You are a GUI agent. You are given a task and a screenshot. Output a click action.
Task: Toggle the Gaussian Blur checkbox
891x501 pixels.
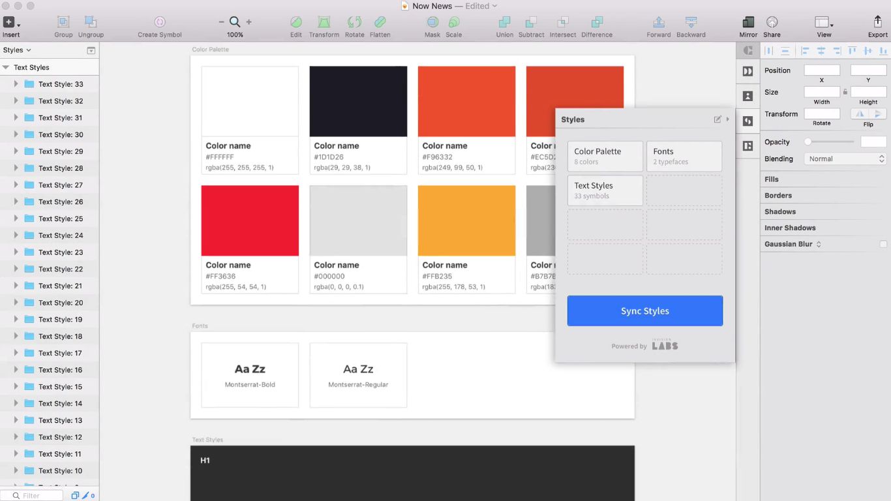coord(883,244)
